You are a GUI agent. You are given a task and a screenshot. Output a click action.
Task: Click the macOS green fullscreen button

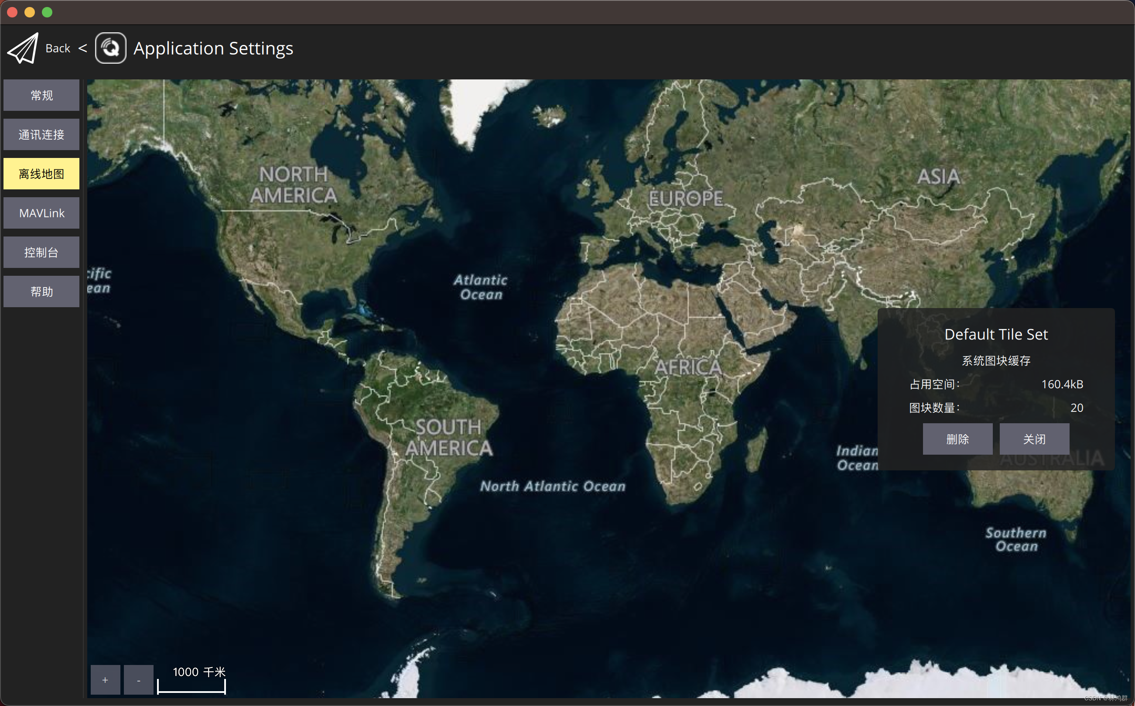click(47, 12)
